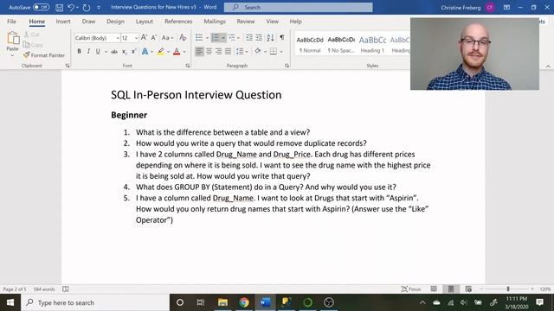Switch to the References tab
The height and width of the screenshot is (311, 554).
click(178, 22)
